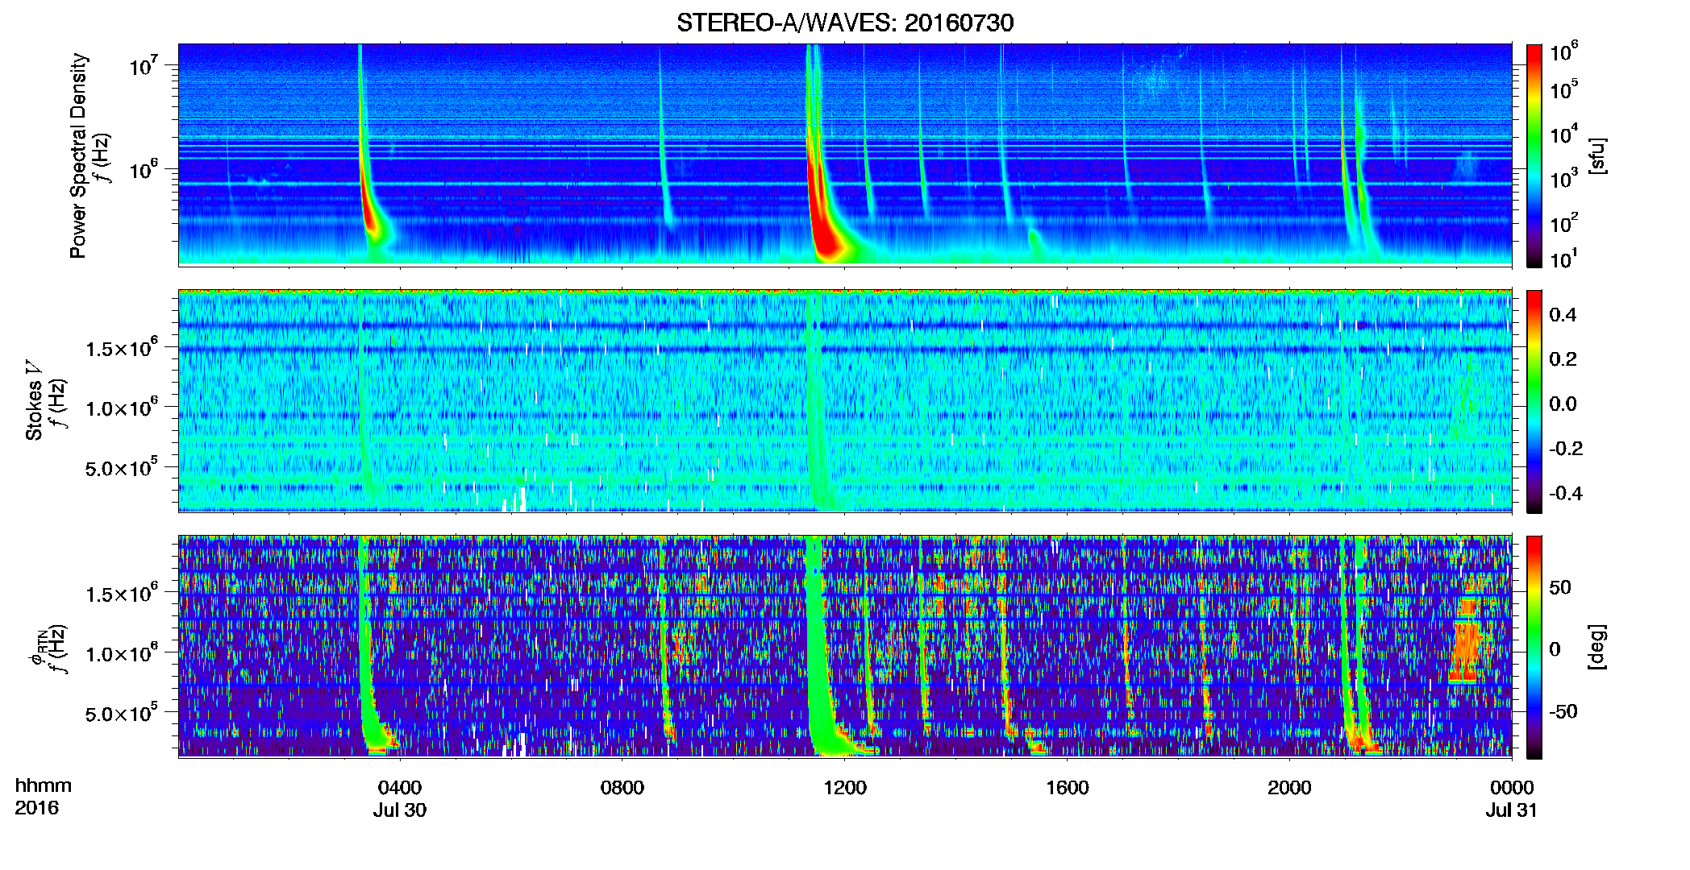1690x870 pixels.
Task: Click the "1200" time axis label
Action: [845, 788]
